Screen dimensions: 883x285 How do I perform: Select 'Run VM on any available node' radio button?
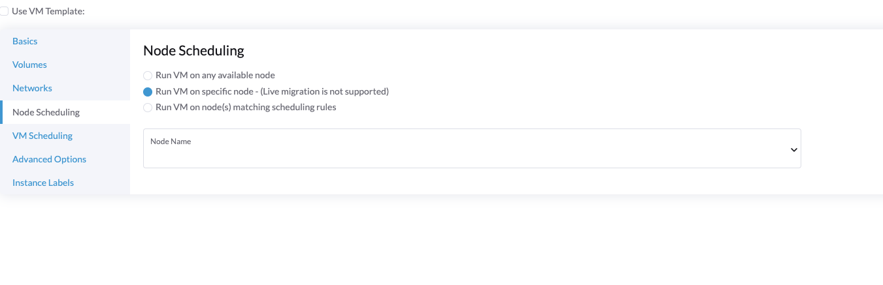[x=148, y=76]
